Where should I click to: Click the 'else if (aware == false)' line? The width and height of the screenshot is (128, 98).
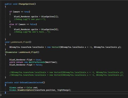[23, 24]
